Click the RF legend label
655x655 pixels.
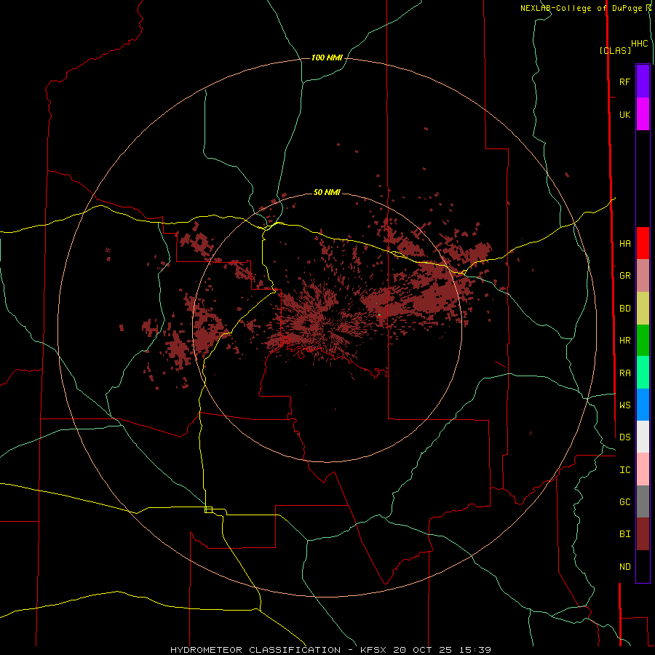(x=624, y=82)
